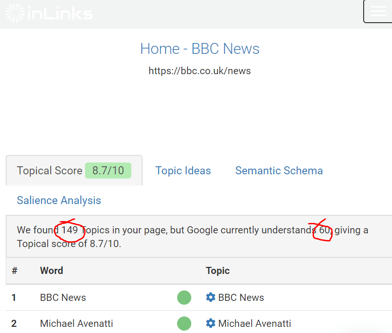This screenshot has width=392, height=333.
Task: Open the BBC News topic entry
Action: 241,298
